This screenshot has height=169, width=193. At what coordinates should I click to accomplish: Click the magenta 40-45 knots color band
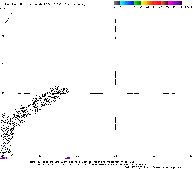[x=171, y=3]
